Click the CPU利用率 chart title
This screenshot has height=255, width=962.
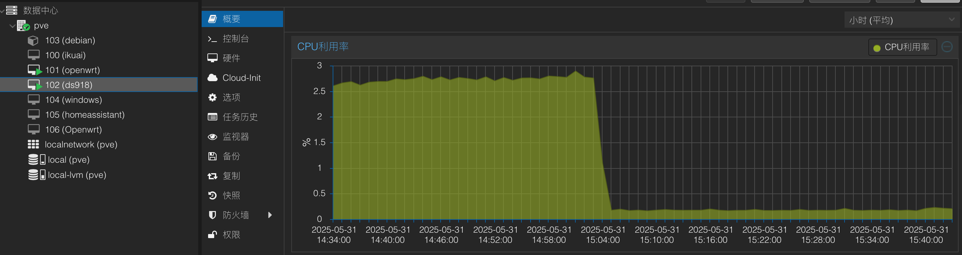(323, 47)
